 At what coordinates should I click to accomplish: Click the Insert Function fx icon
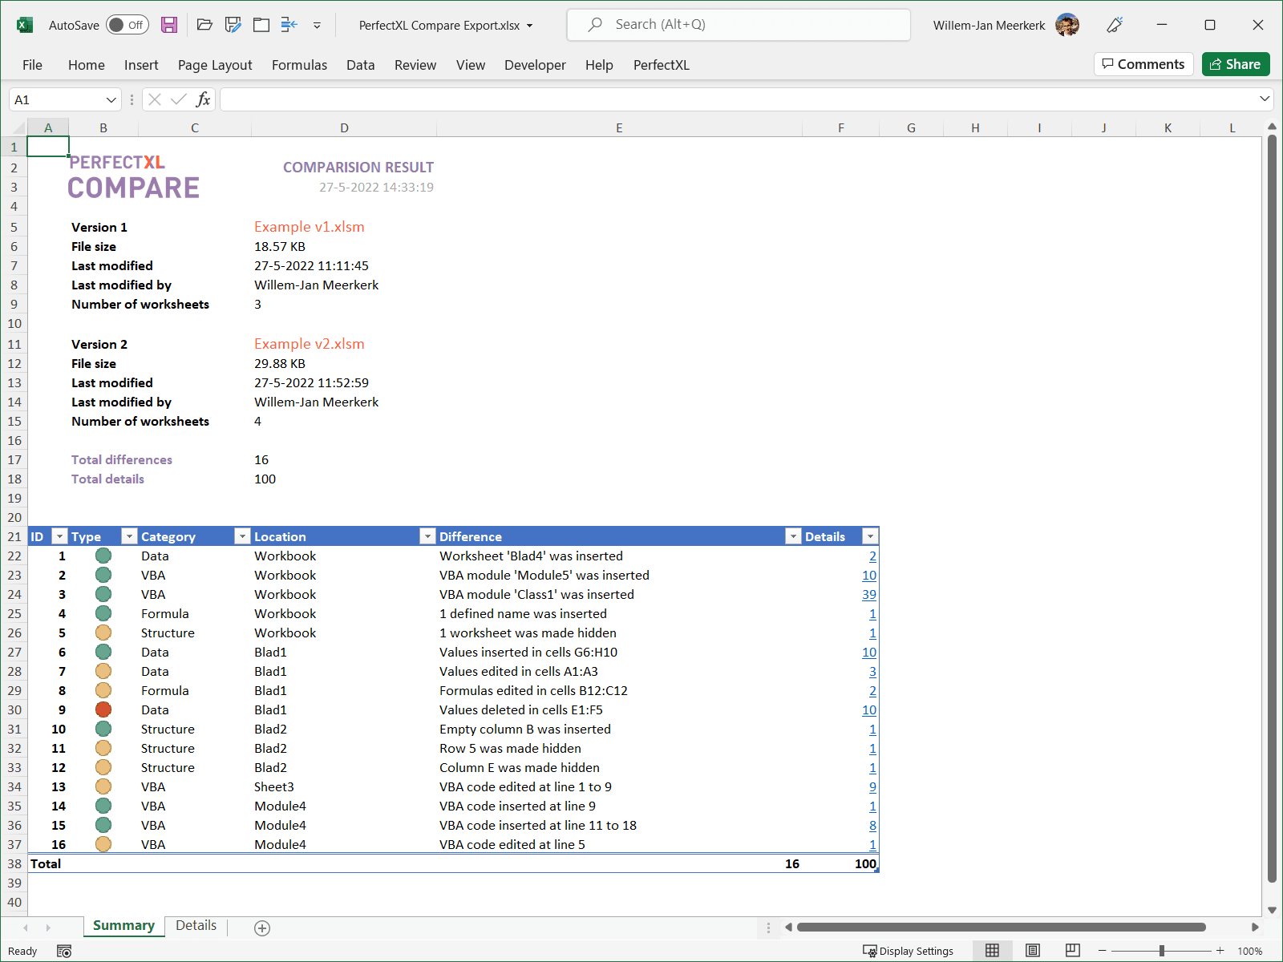(x=203, y=99)
